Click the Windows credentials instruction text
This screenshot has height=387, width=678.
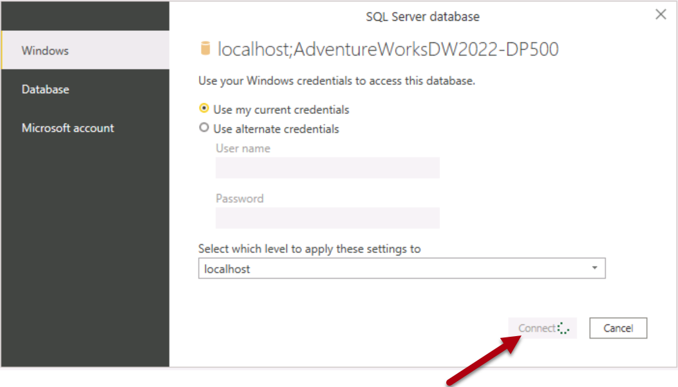[336, 81]
